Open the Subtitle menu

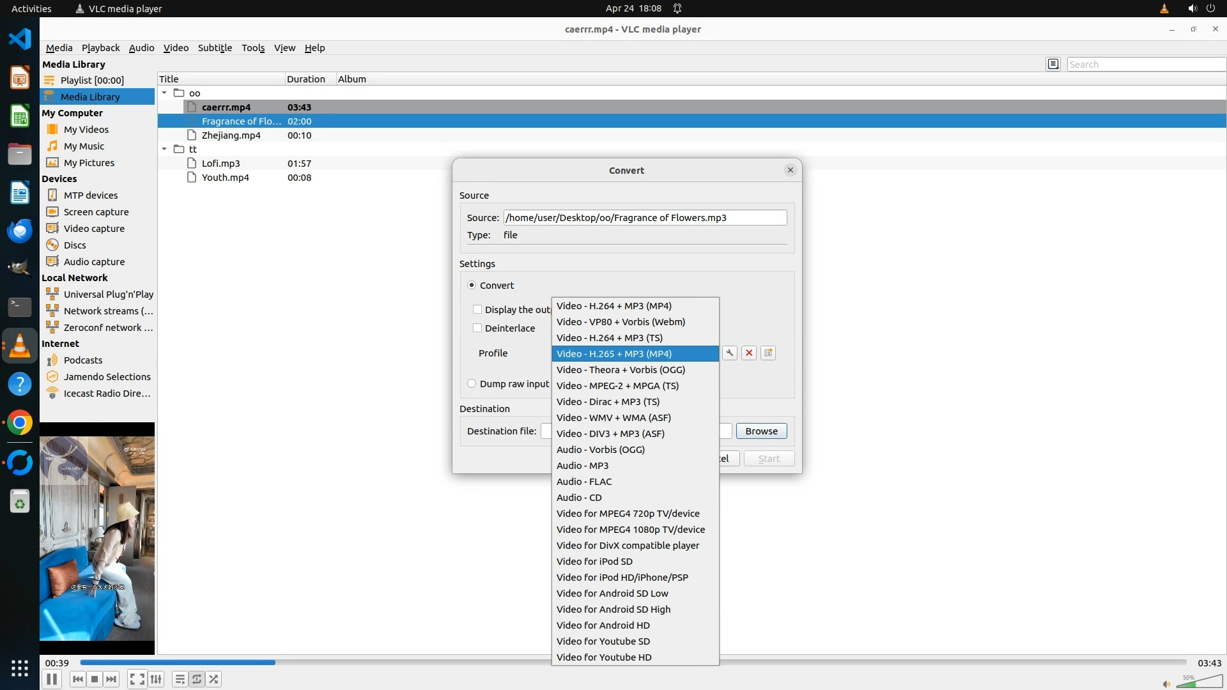tap(215, 48)
